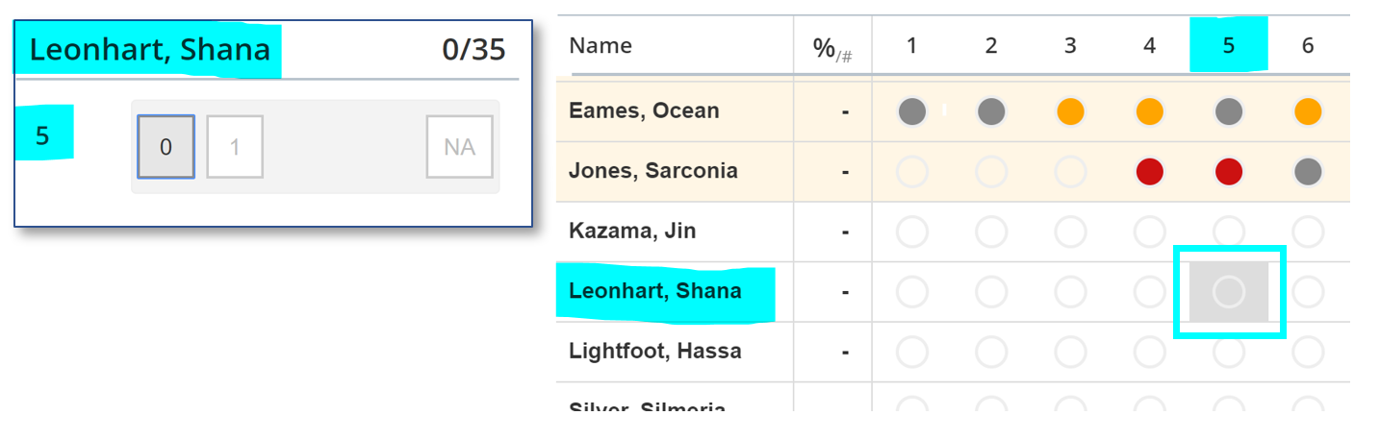Click Jones, Sarconia red dot in column 5
This screenshot has width=1380, height=440.
tap(1228, 172)
